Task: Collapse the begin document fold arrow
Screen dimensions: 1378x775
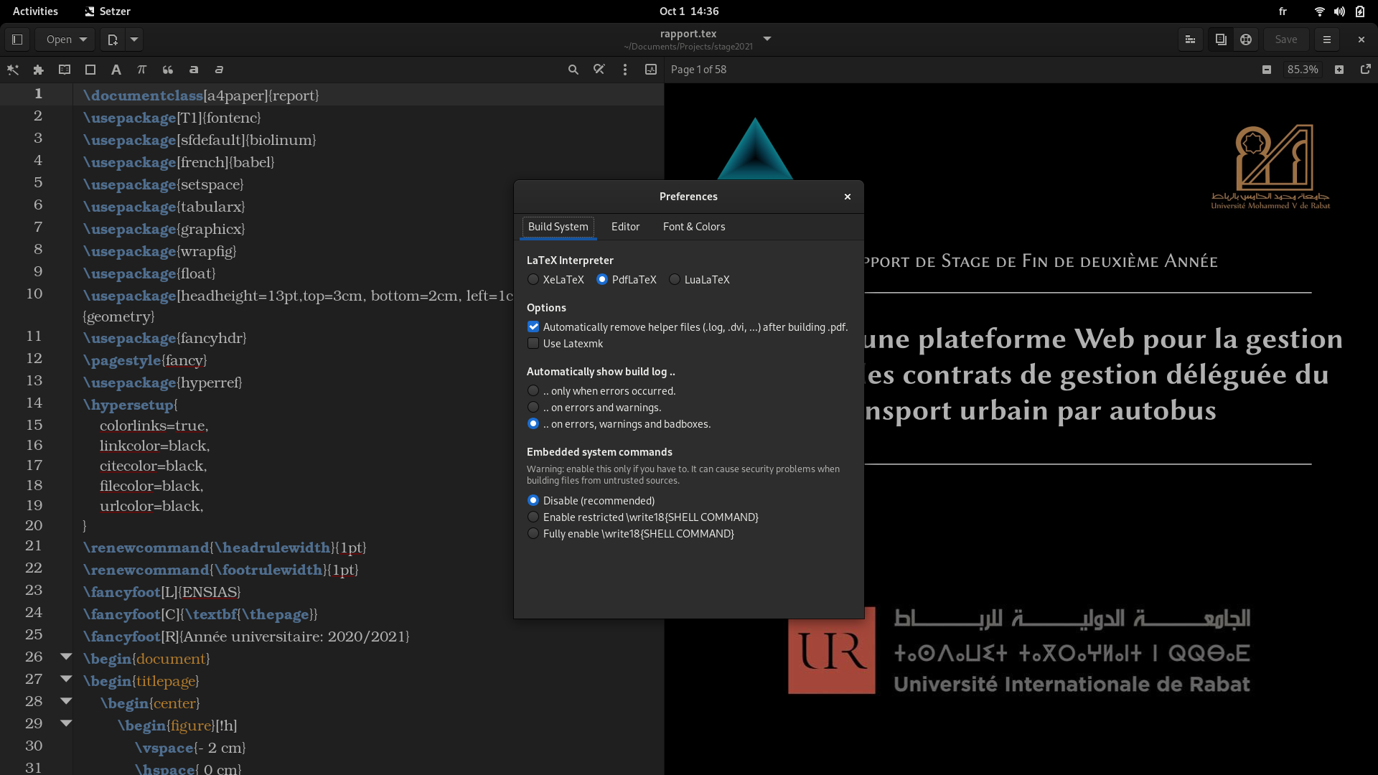Action: pyautogui.click(x=66, y=657)
